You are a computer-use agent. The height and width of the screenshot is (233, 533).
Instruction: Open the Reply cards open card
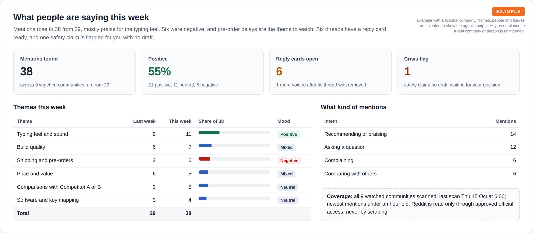tap(330, 72)
